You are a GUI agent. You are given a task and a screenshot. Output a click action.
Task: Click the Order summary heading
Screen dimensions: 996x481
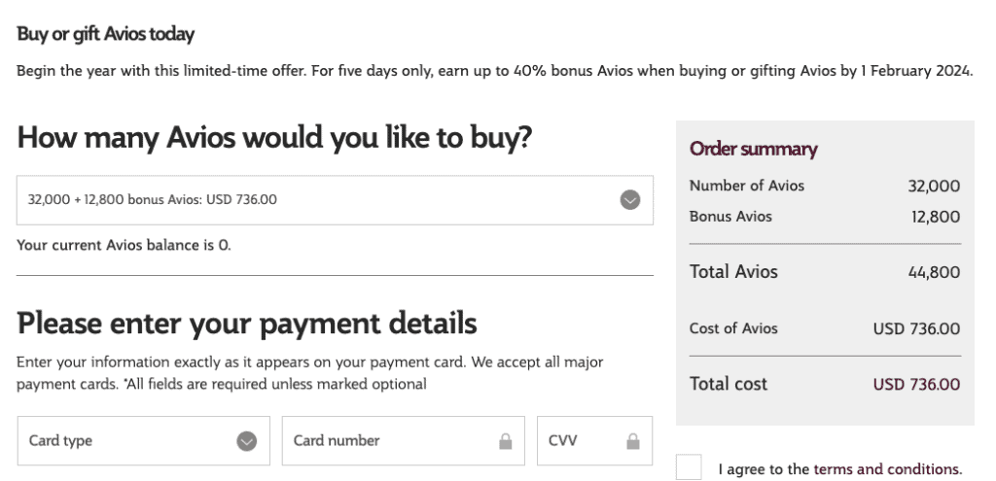point(753,150)
